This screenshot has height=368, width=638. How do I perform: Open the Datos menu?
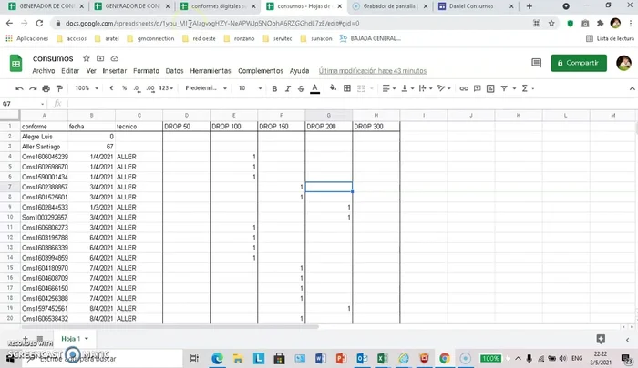[174, 70]
